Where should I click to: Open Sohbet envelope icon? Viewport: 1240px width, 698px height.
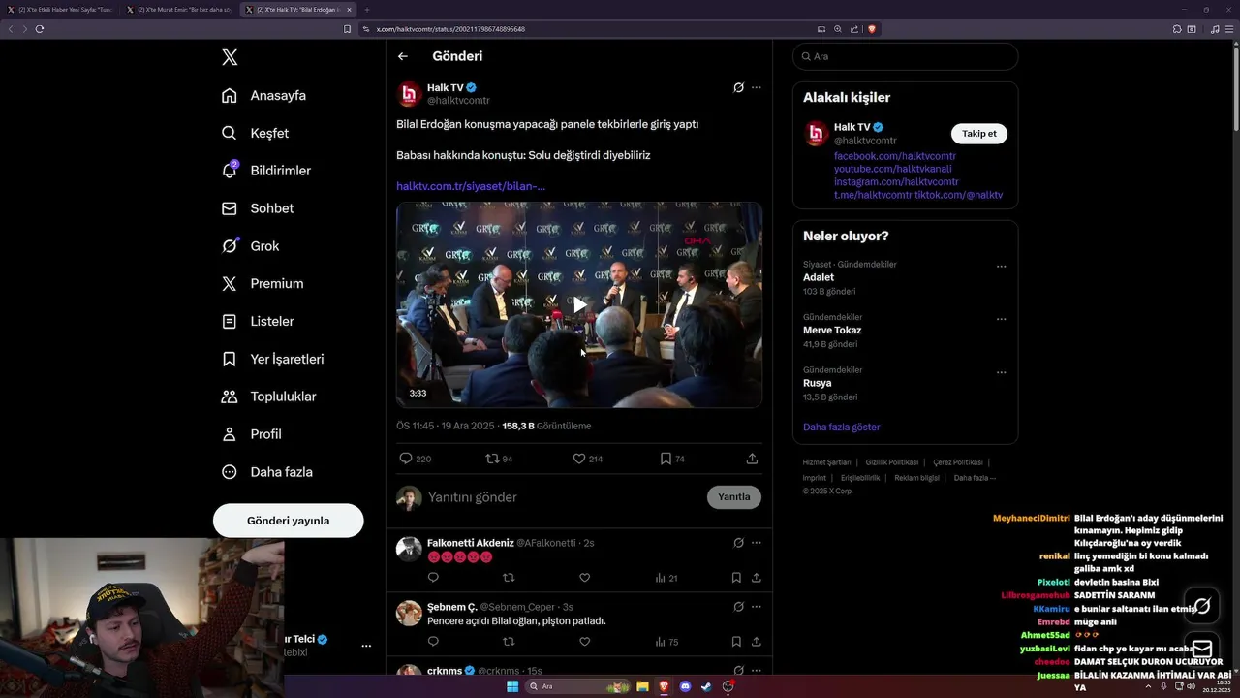pyautogui.click(x=230, y=208)
